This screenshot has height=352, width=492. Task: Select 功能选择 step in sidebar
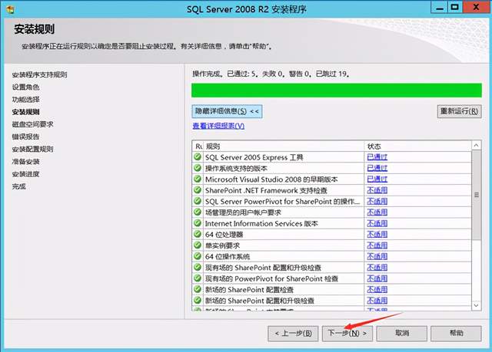coord(25,100)
